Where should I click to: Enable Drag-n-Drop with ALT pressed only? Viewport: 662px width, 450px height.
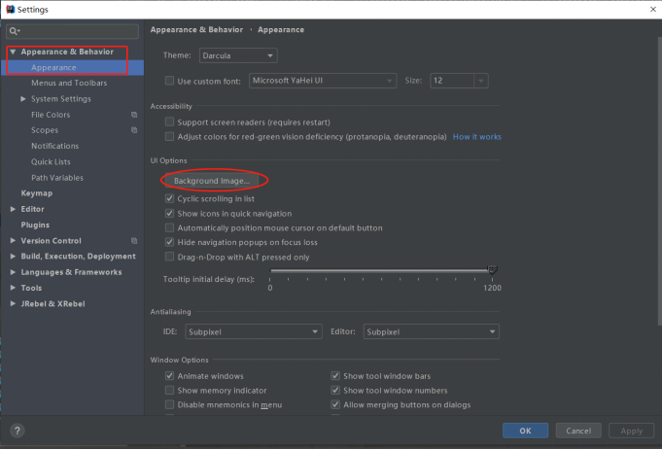(169, 257)
